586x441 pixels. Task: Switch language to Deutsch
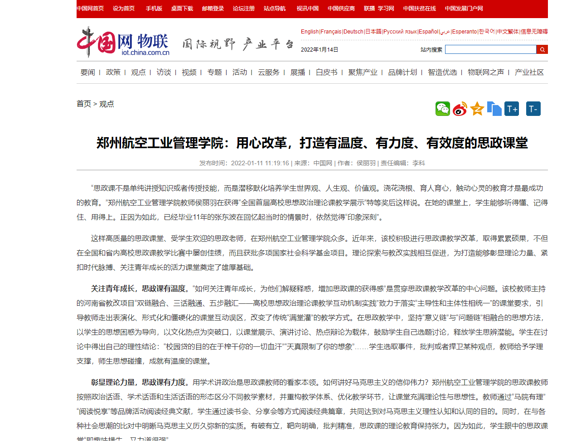point(354,32)
